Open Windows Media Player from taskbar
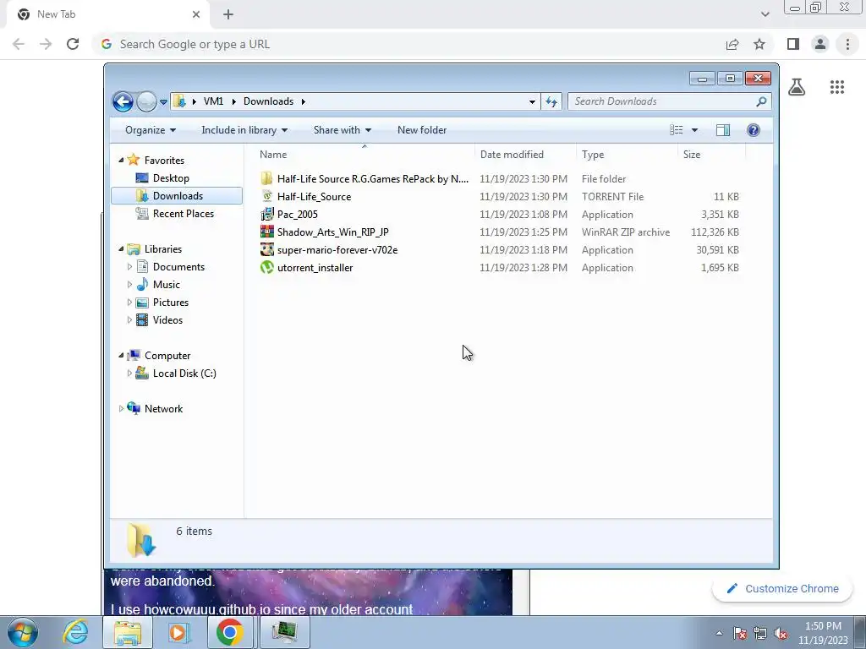 pos(179,632)
